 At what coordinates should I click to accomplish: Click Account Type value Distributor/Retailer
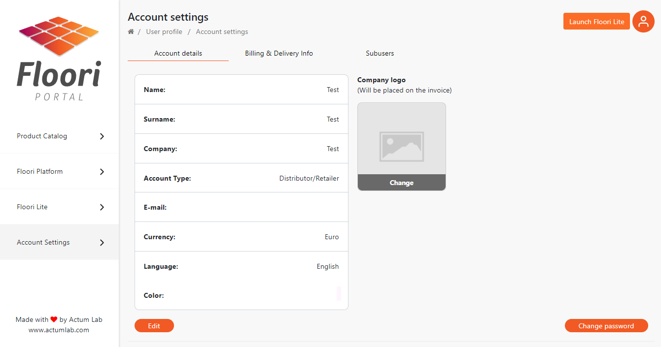pyautogui.click(x=309, y=178)
